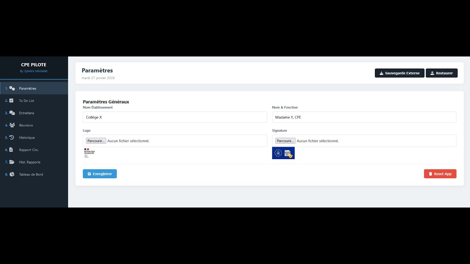Click the By Sylvère Michelet credit text
The width and height of the screenshot is (470, 264).
(34, 71)
